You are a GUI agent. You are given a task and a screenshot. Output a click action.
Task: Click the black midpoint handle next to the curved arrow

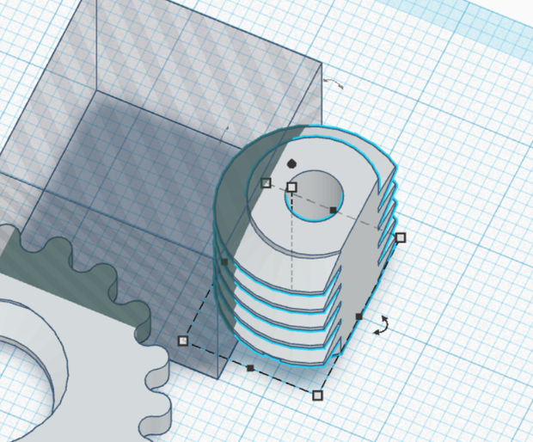[x=358, y=316]
